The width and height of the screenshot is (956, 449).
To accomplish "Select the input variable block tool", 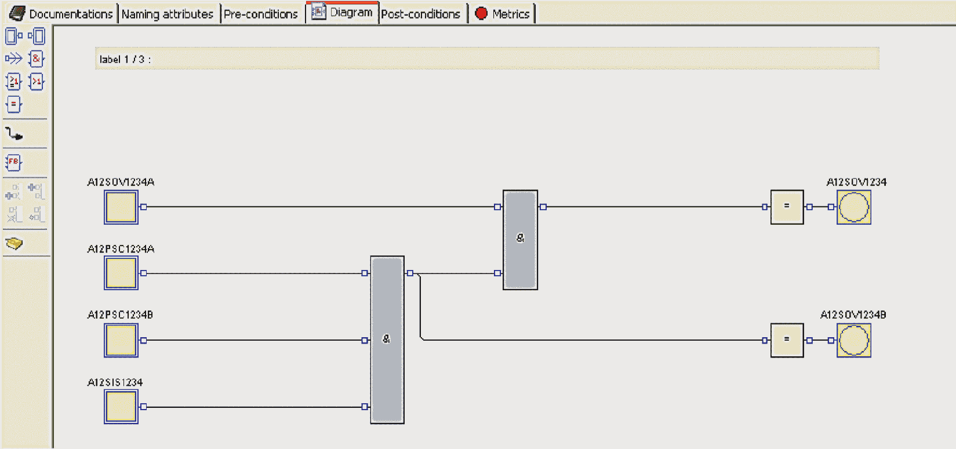I will pos(13,36).
